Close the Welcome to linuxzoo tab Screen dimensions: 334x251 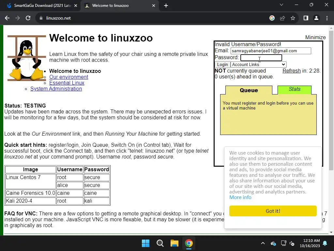tap(154, 6)
